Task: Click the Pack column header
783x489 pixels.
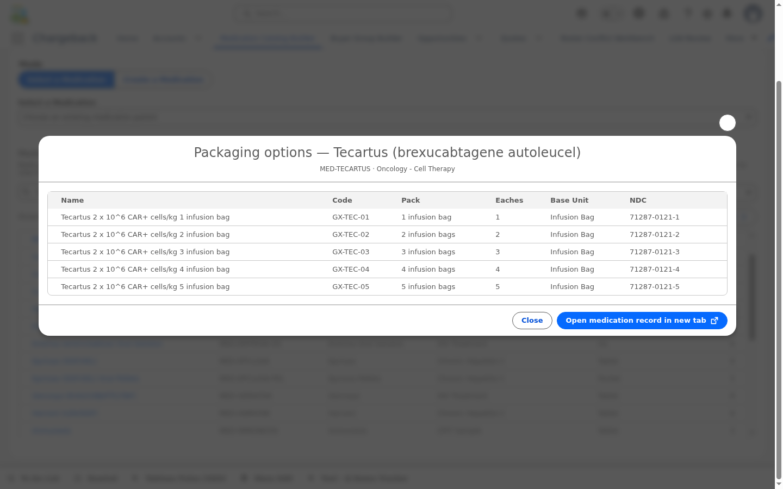Action: [411, 200]
